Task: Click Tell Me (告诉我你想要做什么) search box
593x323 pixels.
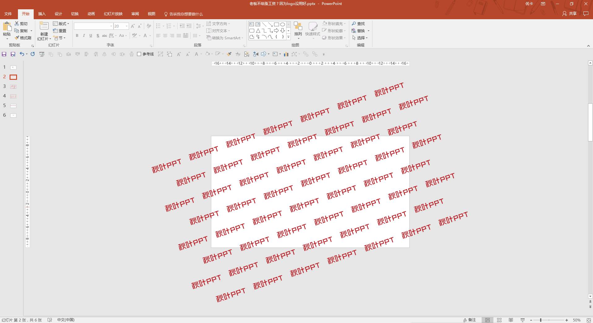Action: pos(184,14)
